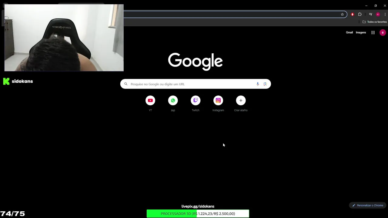The width and height of the screenshot is (388, 218).
Task: Open Google Lens image search icon
Action: pyautogui.click(x=265, y=84)
